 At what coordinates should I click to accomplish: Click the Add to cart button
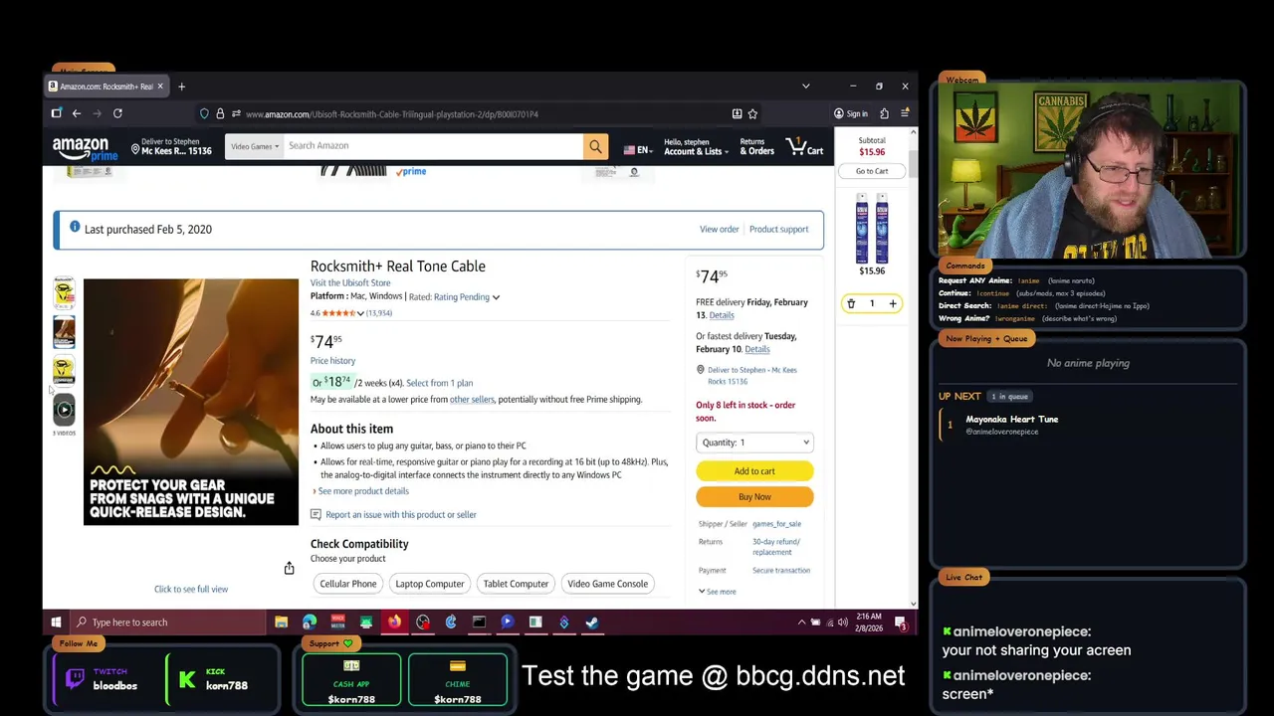754,471
